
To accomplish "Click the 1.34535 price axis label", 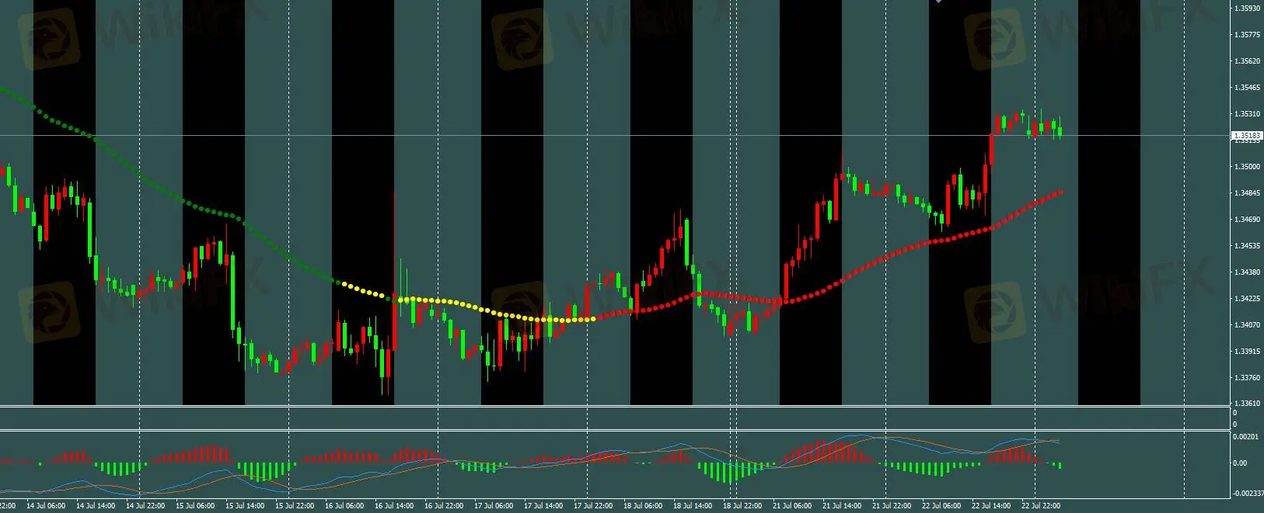I will click(x=1247, y=246).
